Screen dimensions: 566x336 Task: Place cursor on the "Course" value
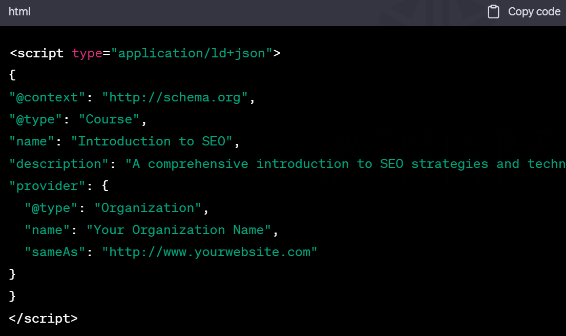pos(109,119)
